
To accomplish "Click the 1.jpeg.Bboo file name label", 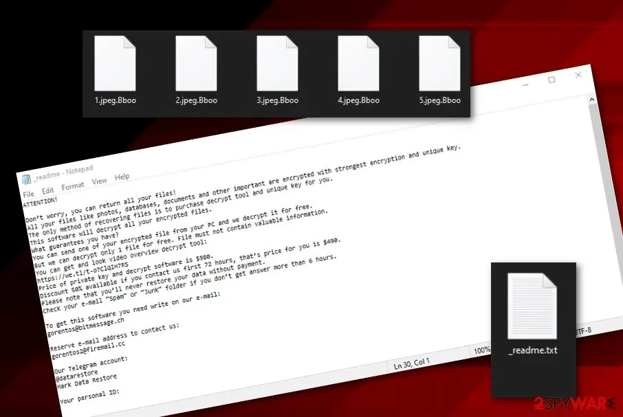I will tap(116, 100).
